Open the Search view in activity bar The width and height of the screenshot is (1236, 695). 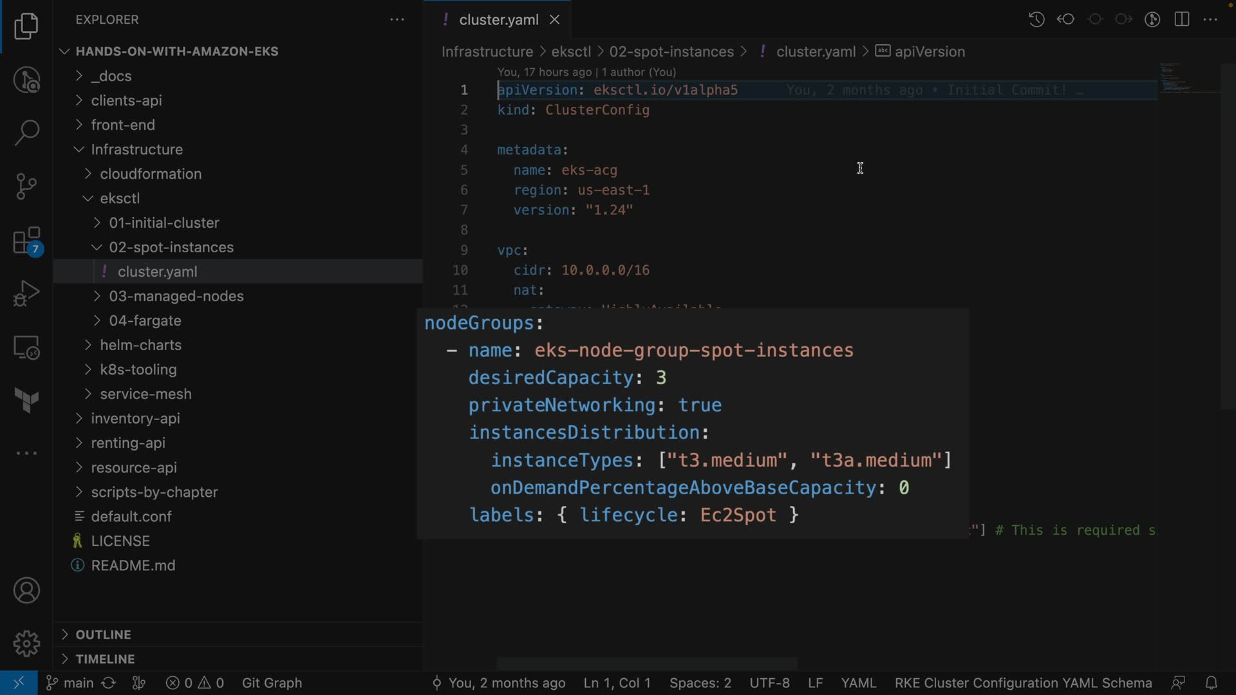click(26, 133)
